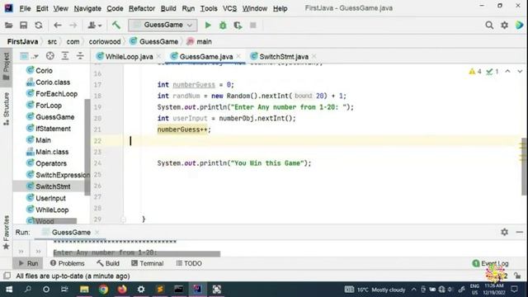This screenshot has width=528, height=297.
Task: Navigate forward with the right arrow
Action: [x=73, y=26]
